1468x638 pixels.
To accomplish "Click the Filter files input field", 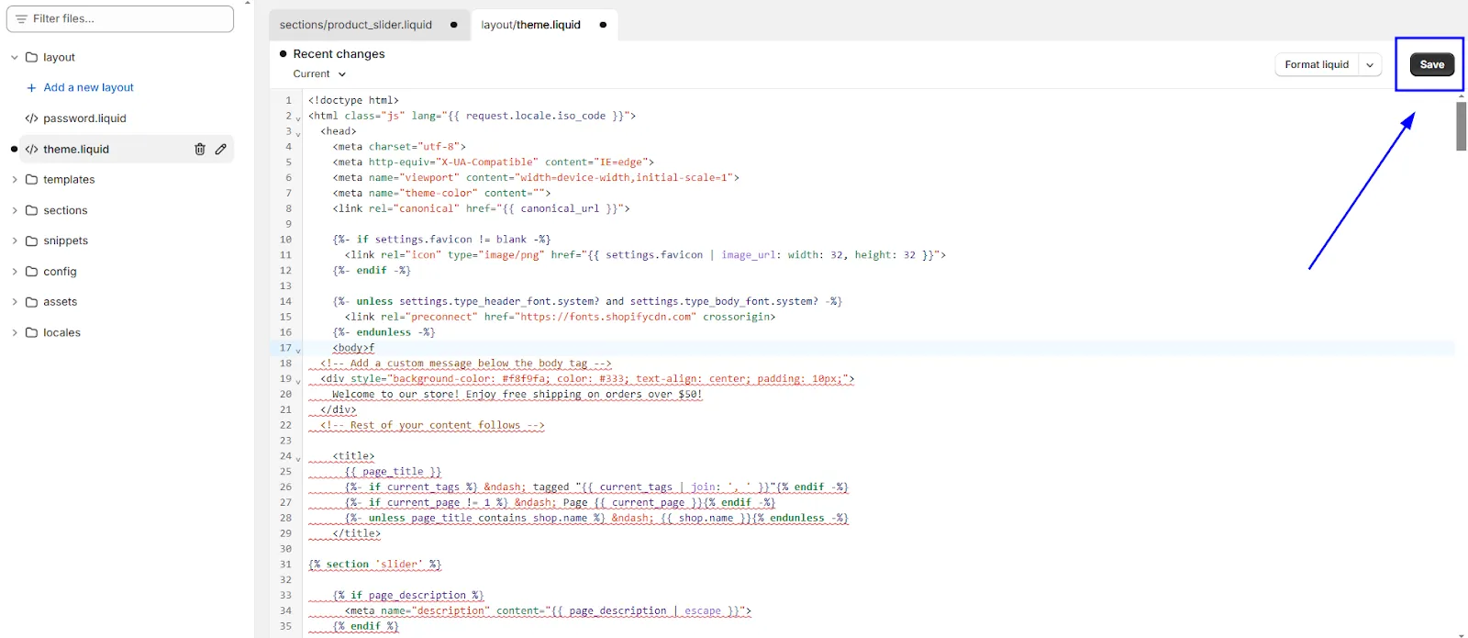I will 120,18.
